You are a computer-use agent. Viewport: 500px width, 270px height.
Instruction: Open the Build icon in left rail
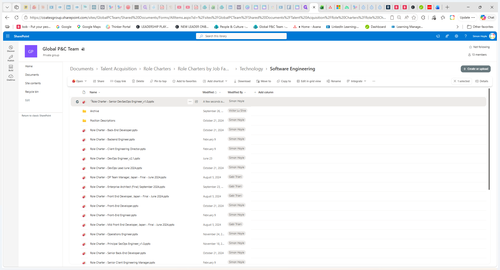tap(11, 68)
